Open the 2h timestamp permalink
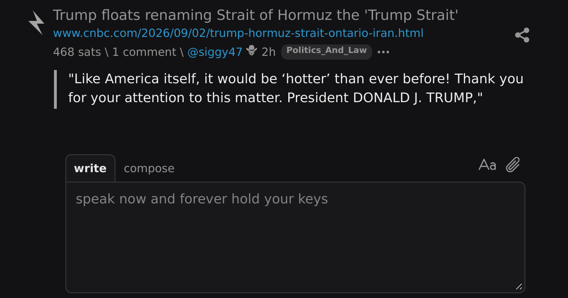 pyautogui.click(x=268, y=52)
